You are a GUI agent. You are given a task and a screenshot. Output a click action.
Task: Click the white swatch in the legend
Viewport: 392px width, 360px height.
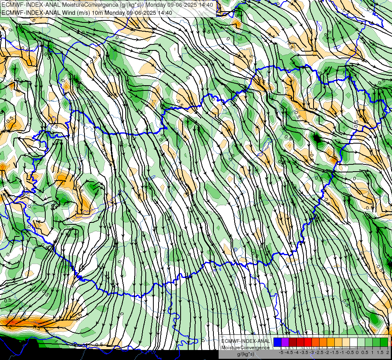pos(354,342)
